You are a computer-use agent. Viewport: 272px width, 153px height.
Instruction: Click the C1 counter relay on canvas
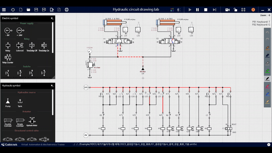coord(229,128)
